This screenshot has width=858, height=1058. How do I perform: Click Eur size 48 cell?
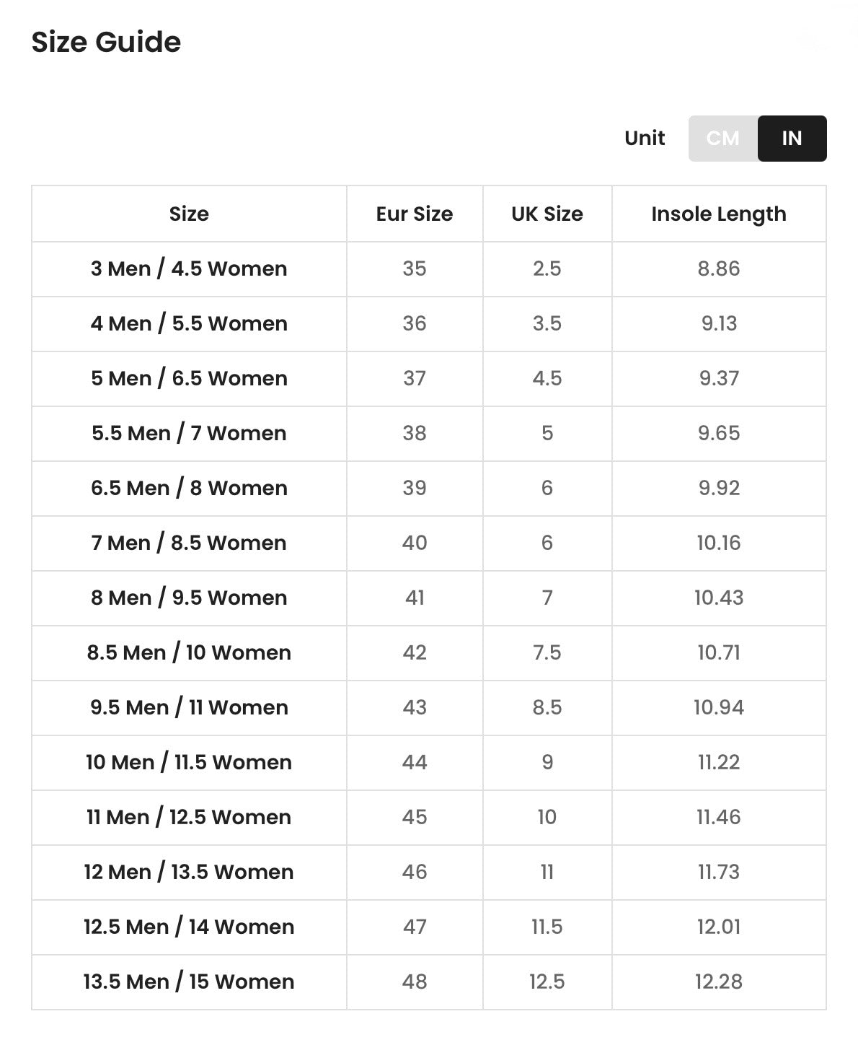click(x=415, y=982)
